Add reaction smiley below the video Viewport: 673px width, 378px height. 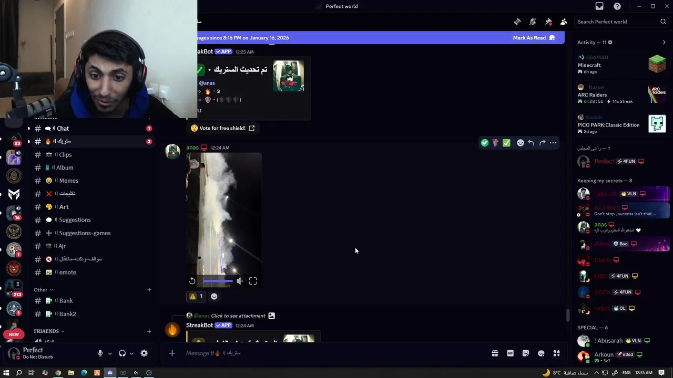tap(214, 296)
